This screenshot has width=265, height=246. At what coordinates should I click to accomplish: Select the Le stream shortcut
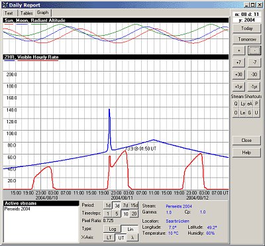click(x=242, y=113)
